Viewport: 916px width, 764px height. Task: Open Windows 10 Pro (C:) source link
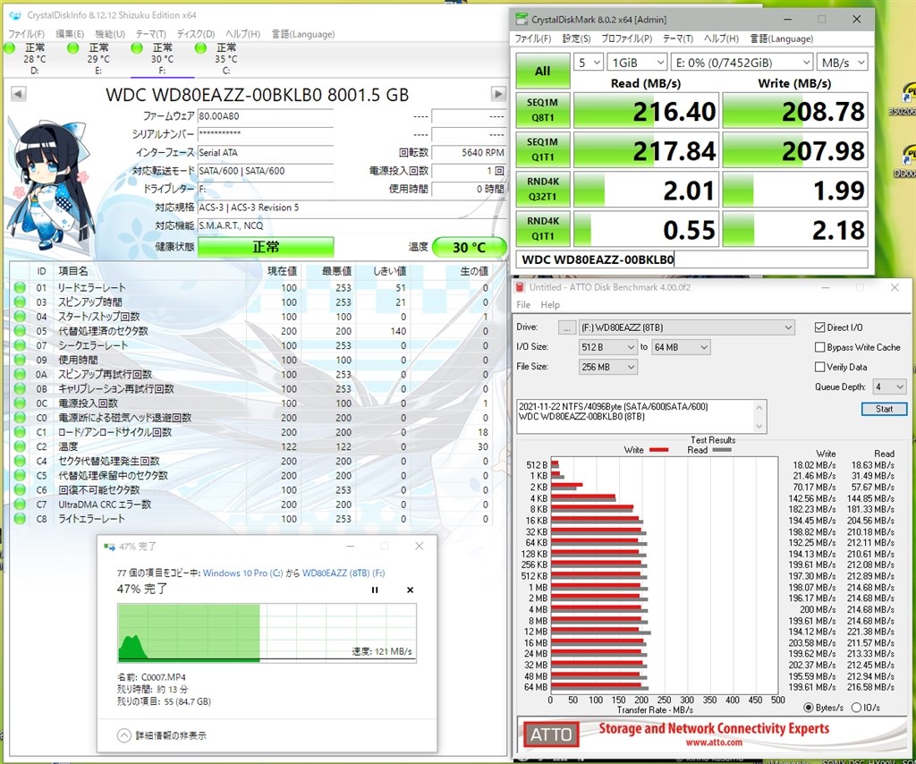[x=243, y=573]
